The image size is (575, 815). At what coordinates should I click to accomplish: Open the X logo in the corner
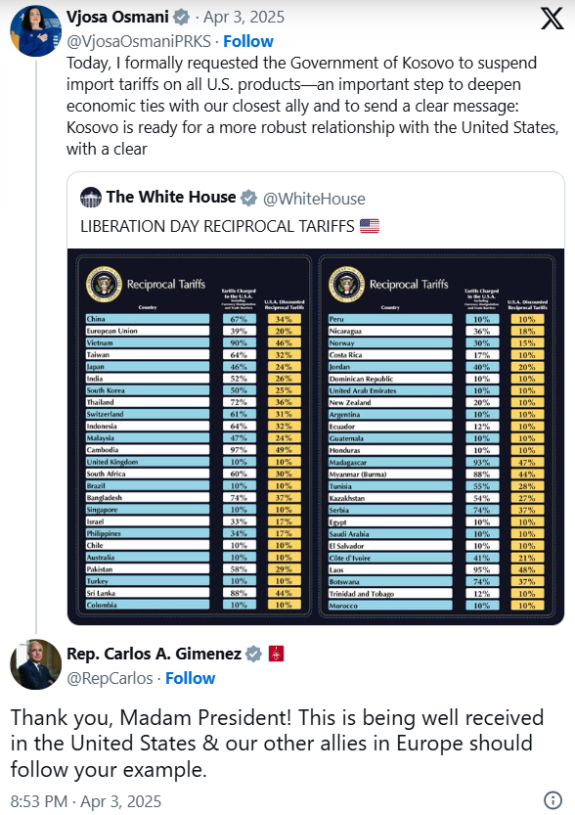click(x=552, y=19)
